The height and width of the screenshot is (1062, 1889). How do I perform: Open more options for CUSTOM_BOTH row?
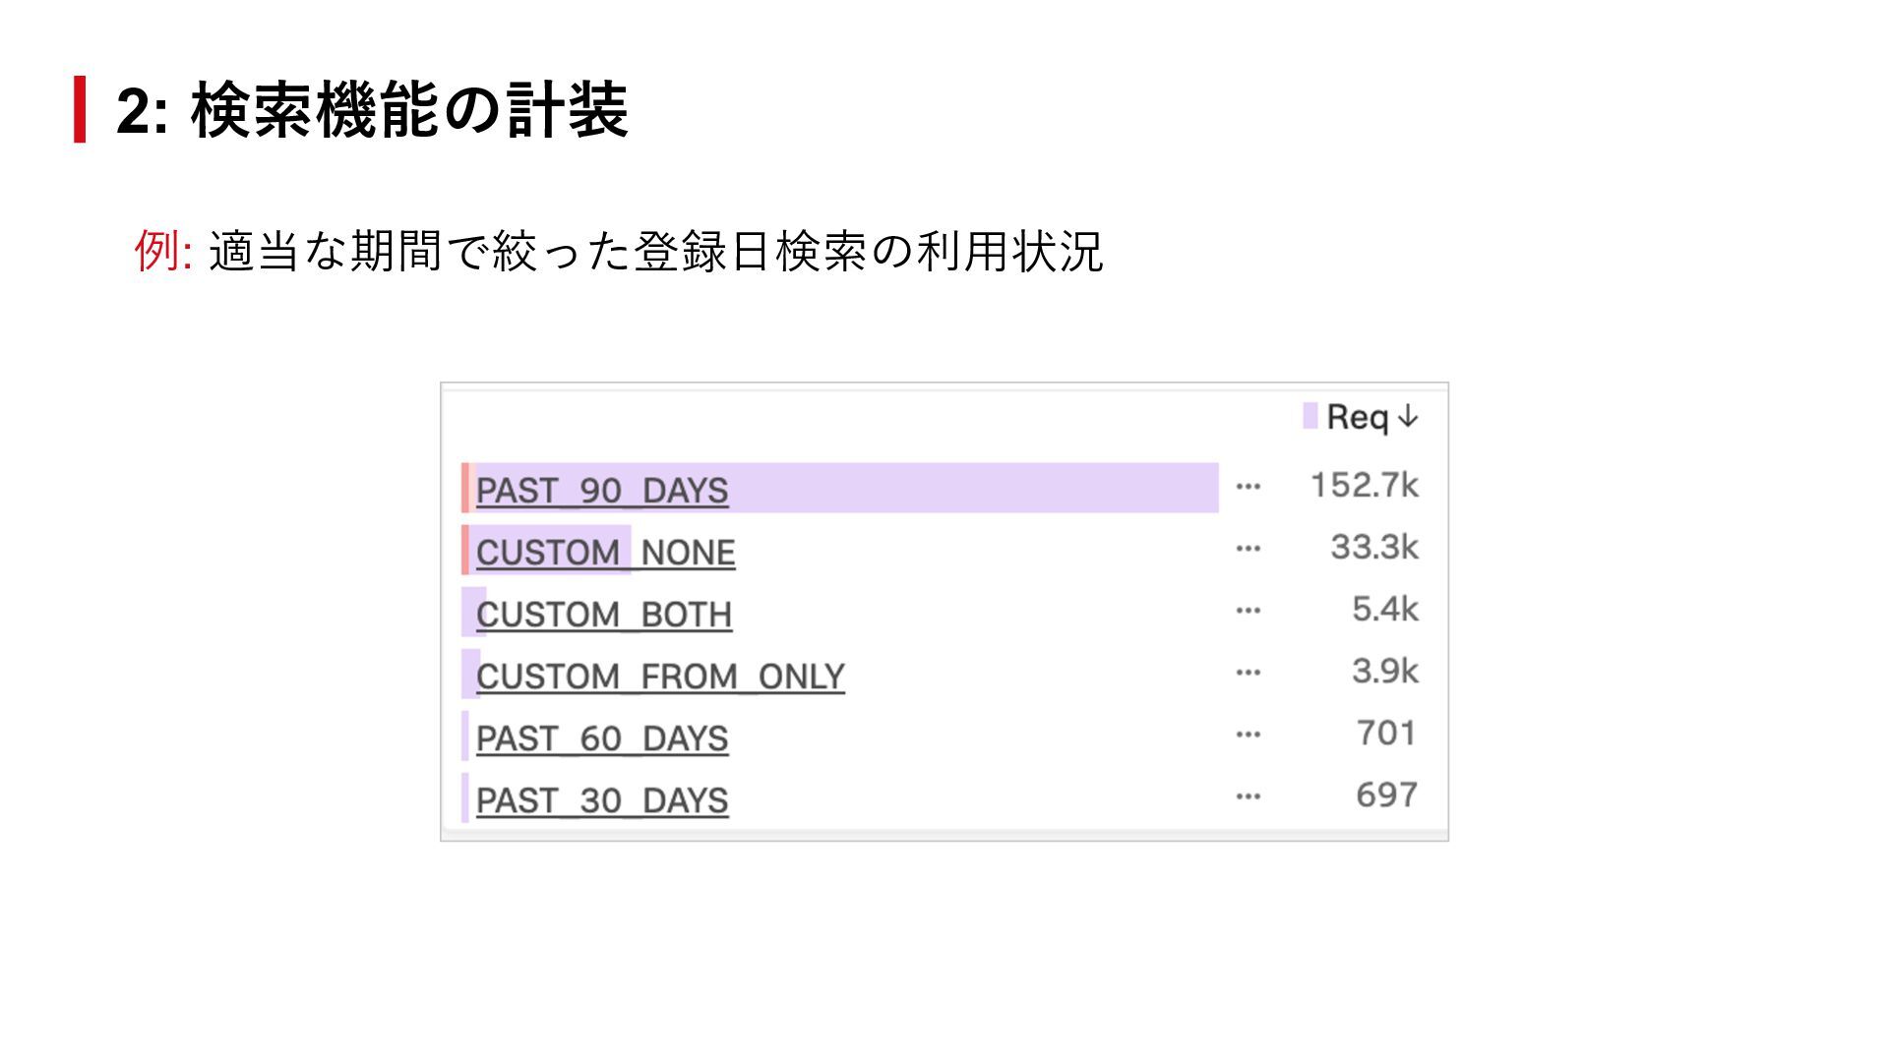pos(1248,611)
